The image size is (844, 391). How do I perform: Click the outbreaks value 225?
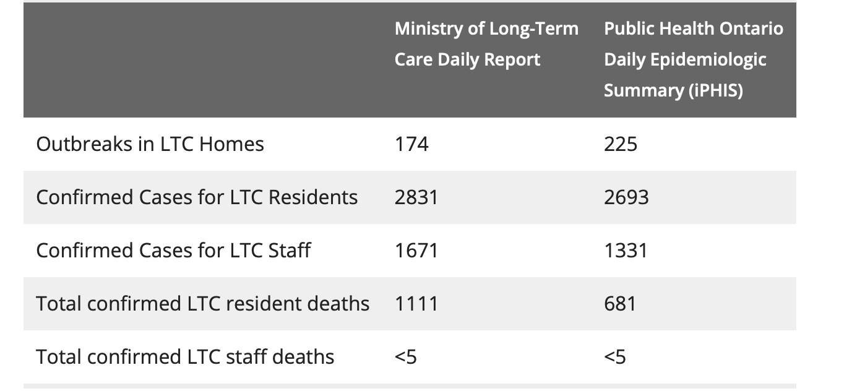[x=621, y=144]
